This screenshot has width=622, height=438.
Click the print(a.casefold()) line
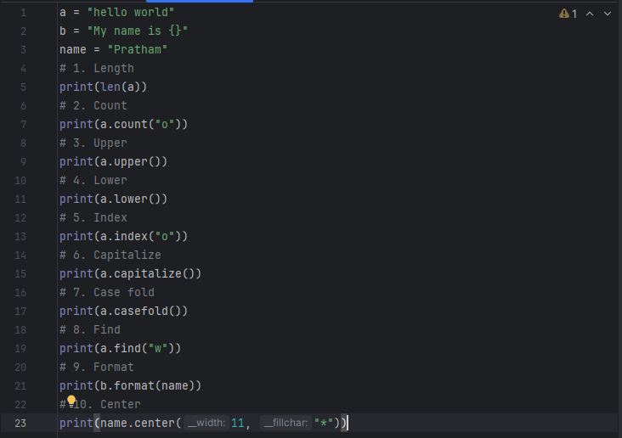(123, 311)
